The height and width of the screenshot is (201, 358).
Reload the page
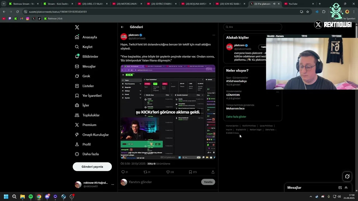[x=17, y=12]
